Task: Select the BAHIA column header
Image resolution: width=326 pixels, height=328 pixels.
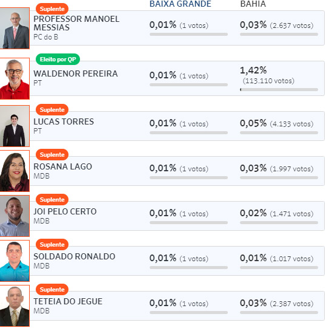Action: click(x=253, y=4)
